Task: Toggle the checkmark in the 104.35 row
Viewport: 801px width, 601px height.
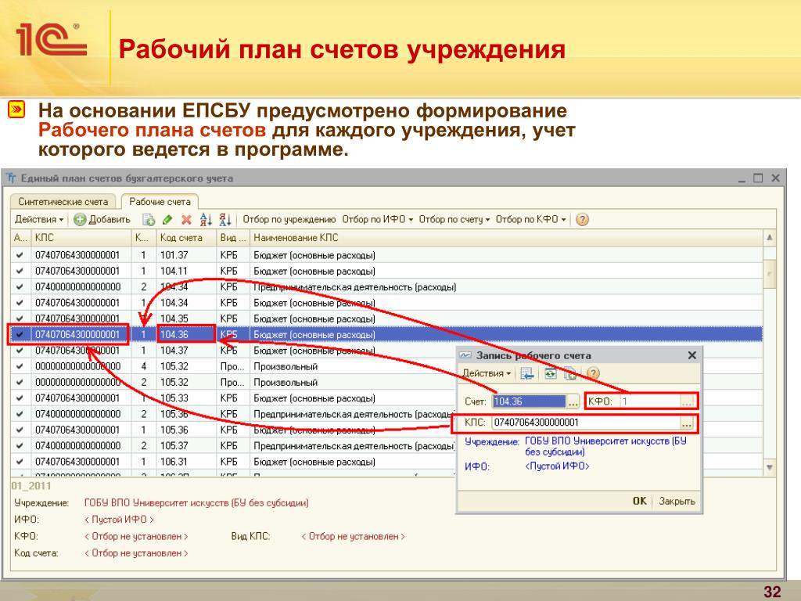Action: (x=20, y=318)
